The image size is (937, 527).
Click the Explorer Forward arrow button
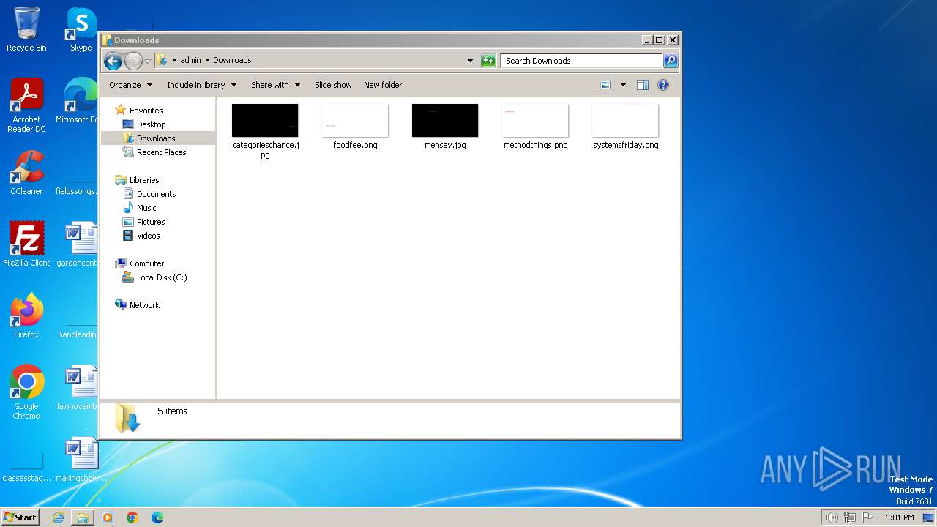tap(133, 61)
